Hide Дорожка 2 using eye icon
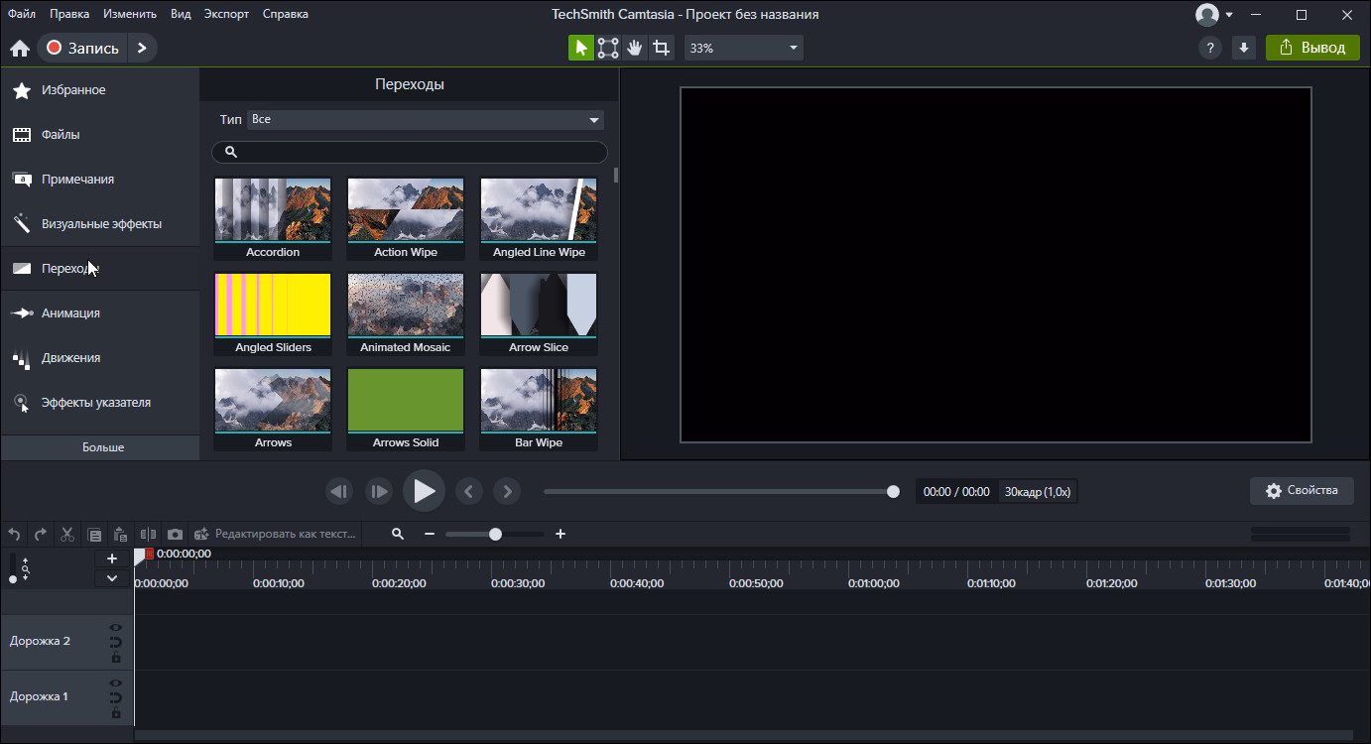 [x=116, y=628]
